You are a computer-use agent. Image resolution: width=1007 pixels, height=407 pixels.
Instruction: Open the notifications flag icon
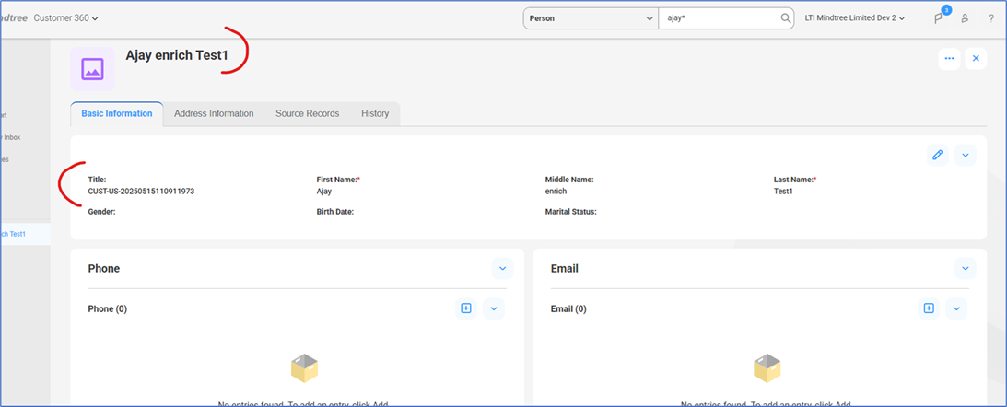click(x=938, y=18)
